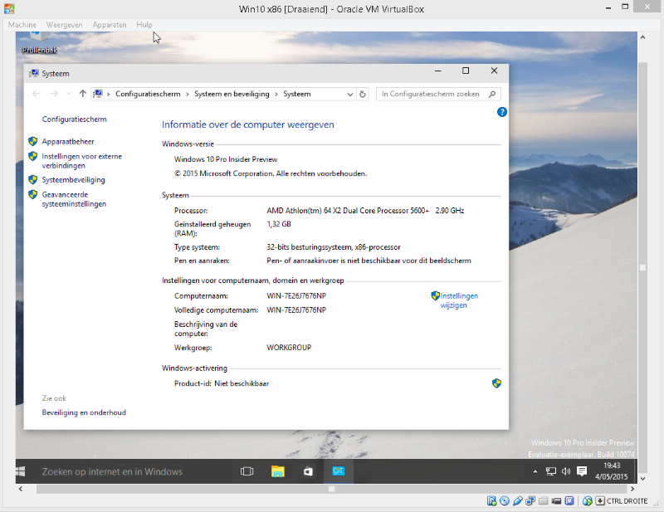This screenshot has width=664, height=512.
Task: Go up one level with up arrow
Action: [82, 95]
